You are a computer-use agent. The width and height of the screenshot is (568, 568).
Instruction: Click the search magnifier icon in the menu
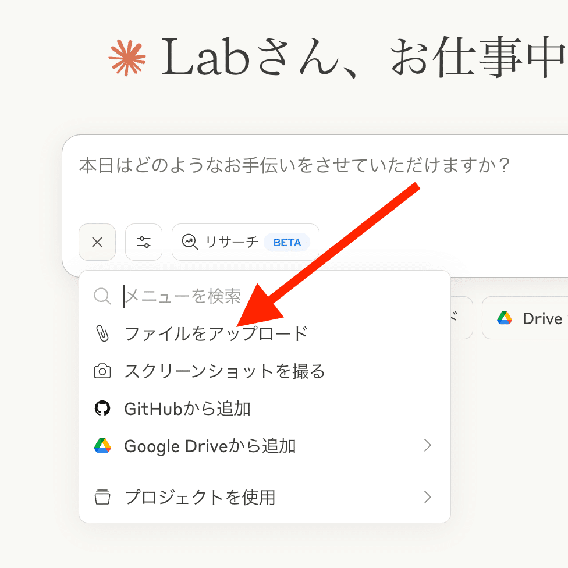(x=102, y=296)
